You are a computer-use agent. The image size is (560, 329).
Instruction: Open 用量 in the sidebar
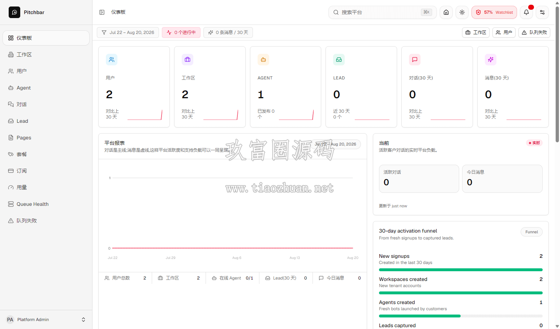[x=46, y=187]
